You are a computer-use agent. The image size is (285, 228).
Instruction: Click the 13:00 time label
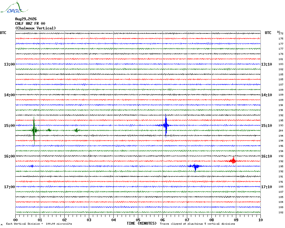[9, 64]
